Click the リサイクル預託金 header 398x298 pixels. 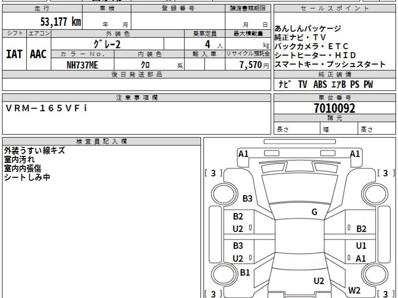coord(248,54)
